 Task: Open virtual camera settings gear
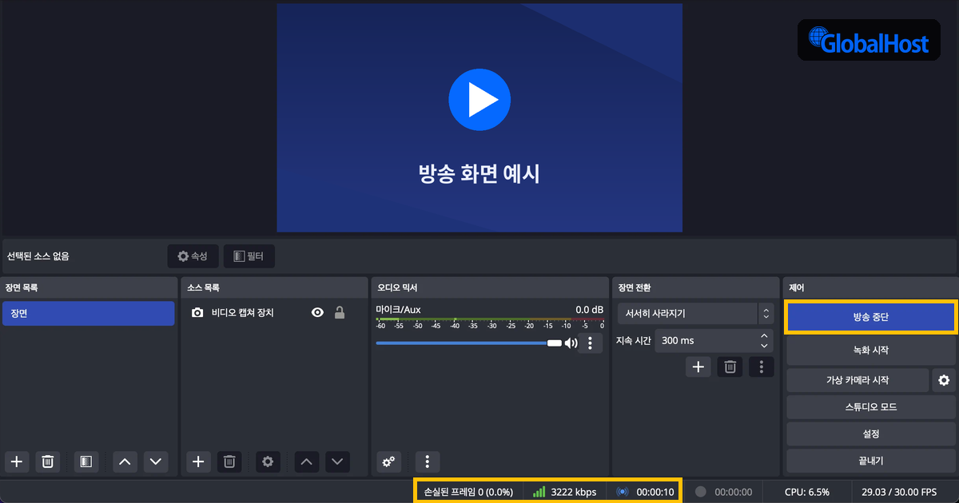[x=944, y=380]
